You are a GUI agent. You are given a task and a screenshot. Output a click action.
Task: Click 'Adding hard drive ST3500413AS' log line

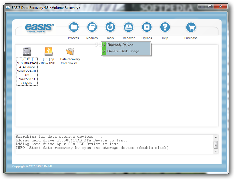point(71,140)
